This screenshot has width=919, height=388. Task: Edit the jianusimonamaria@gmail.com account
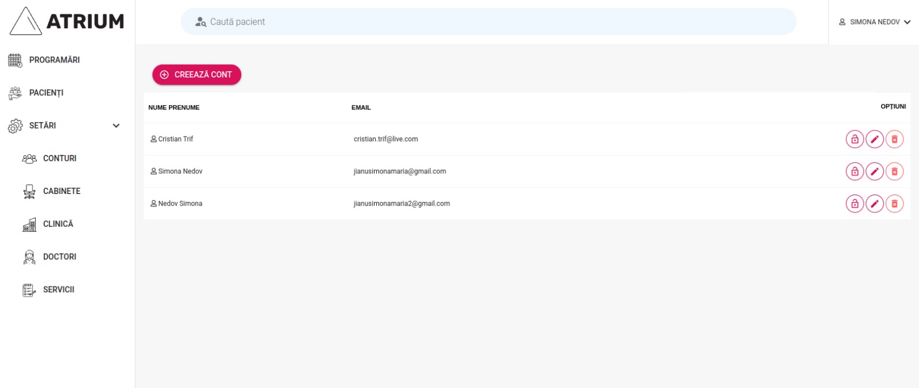(875, 172)
